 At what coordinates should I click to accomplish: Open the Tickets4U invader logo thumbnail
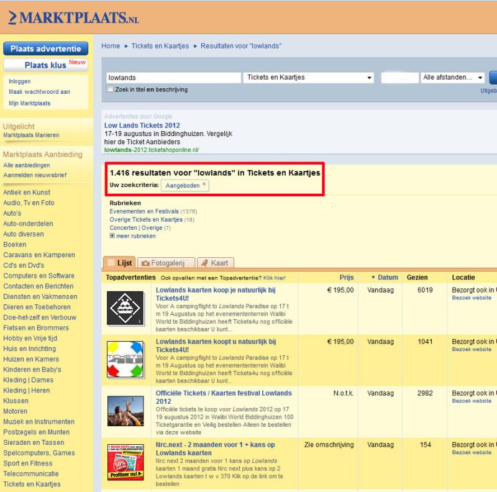[125, 308]
